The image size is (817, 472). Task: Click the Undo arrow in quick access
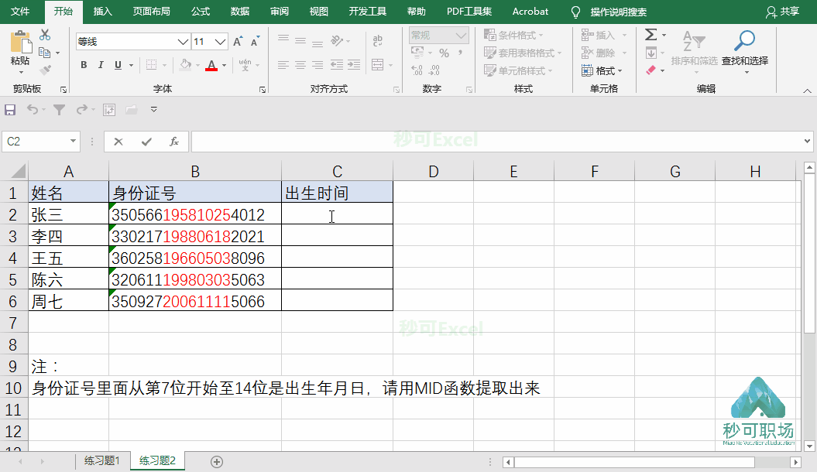pyautogui.click(x=33, y=109)
